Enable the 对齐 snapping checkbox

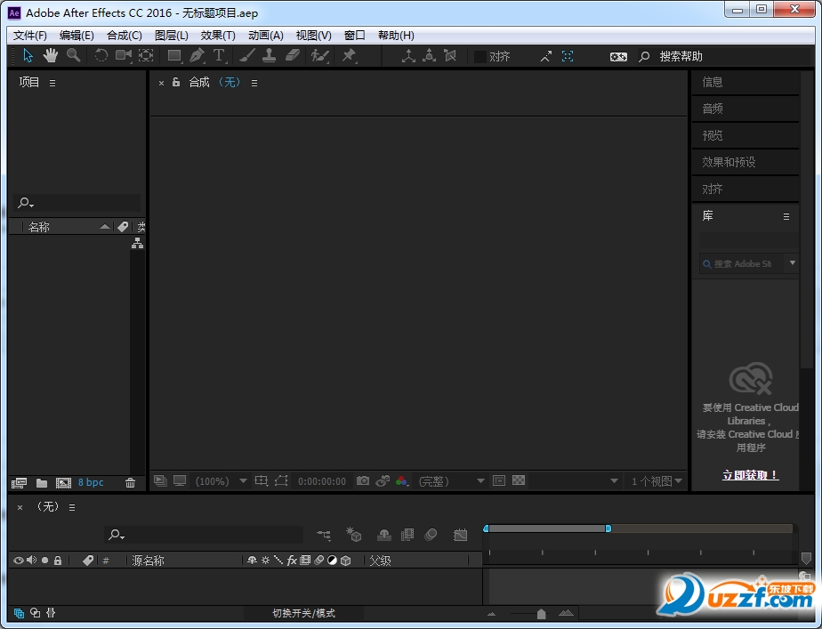[x=480, y=57]
